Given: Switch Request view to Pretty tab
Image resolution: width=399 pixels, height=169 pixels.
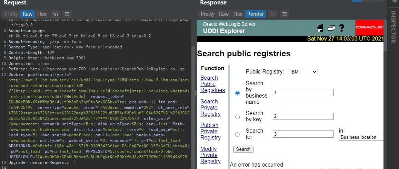Looking at the screenshot, I should coord(11,14).
